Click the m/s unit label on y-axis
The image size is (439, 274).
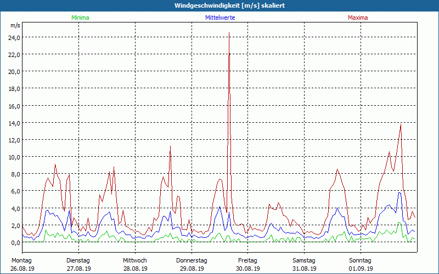coord(15,26)
